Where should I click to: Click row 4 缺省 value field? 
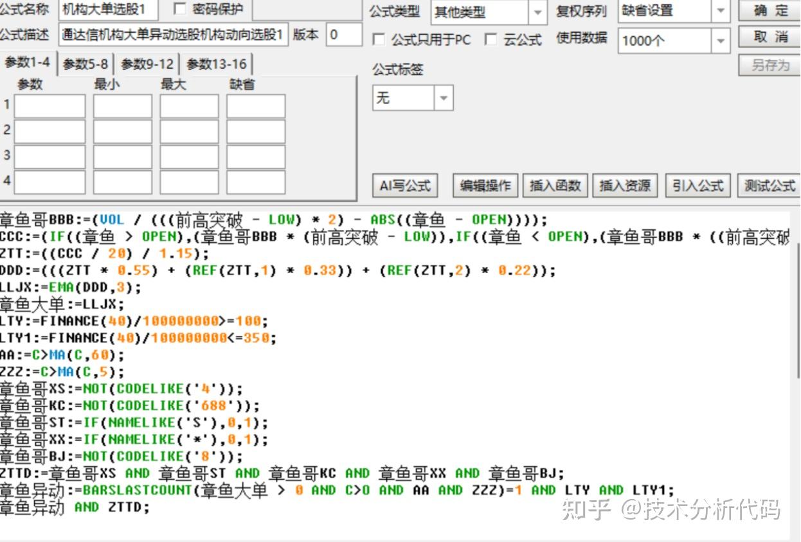[x=256, y=182]
